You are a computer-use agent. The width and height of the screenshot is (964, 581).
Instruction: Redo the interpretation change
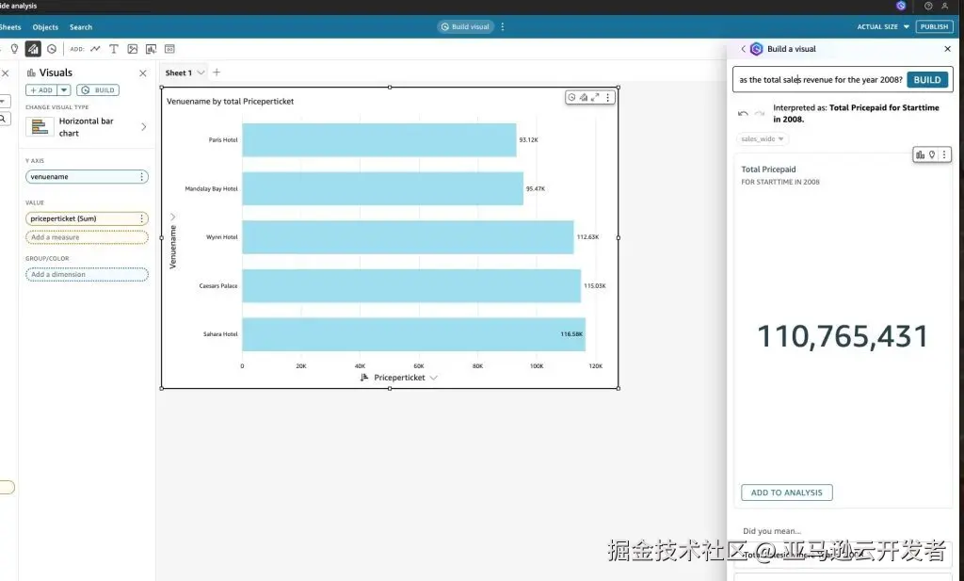point(760,114)
